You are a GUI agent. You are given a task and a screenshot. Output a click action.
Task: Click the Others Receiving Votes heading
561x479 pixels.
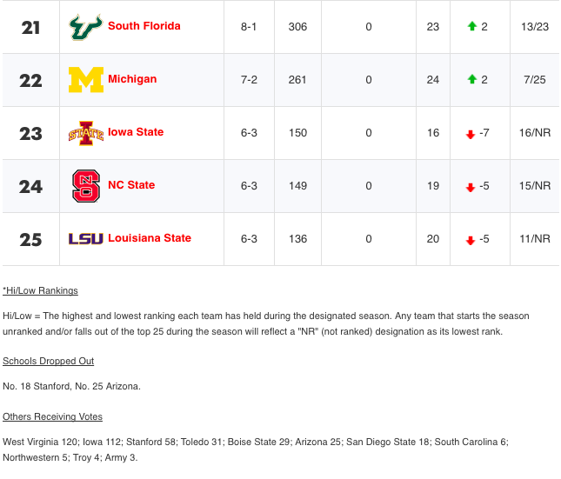pyautogui.click(x=52, y=416)
